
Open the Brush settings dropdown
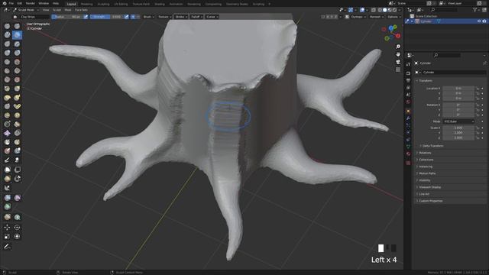[x=148, y=17]
